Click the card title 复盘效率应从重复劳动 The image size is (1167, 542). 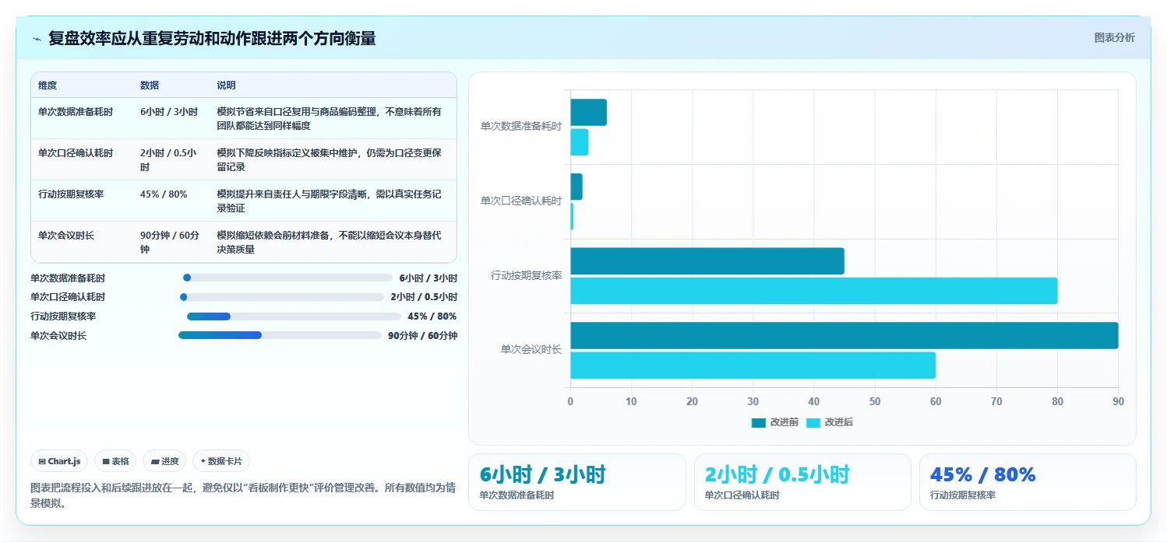click(212, 38)
